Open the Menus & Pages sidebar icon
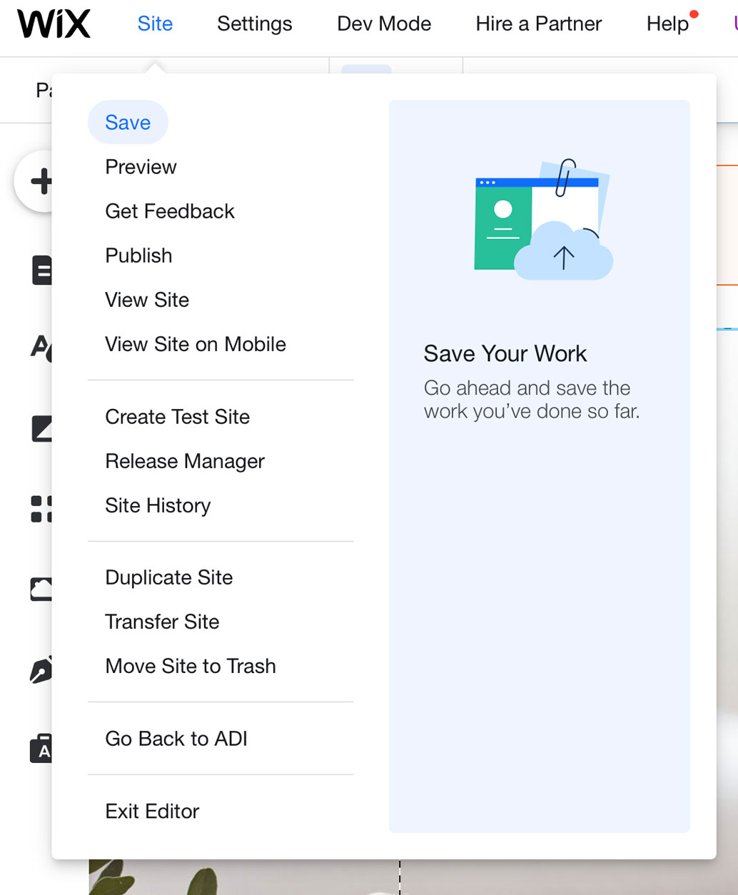738x895 pixels. pos(41,270)
